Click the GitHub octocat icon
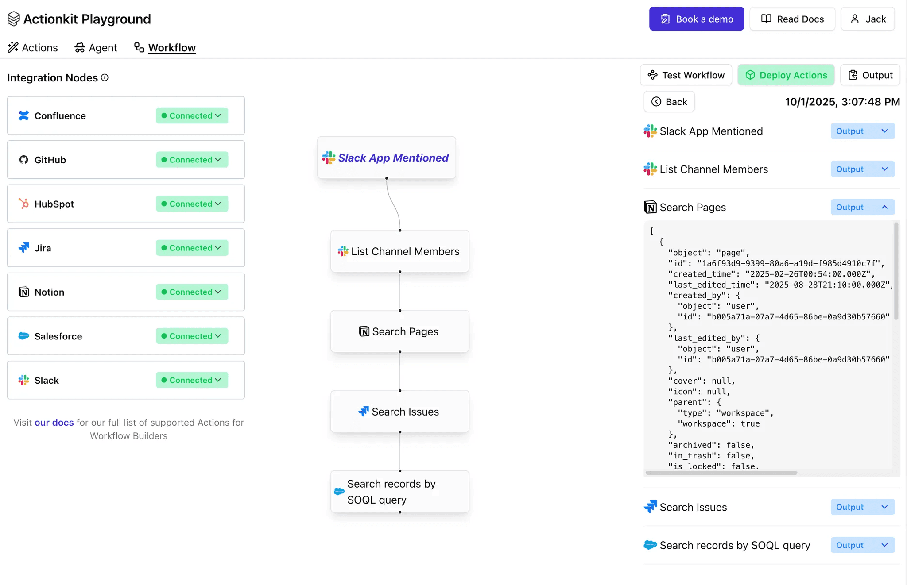Viewport: 907px width, 585px height. coord(23,160)
